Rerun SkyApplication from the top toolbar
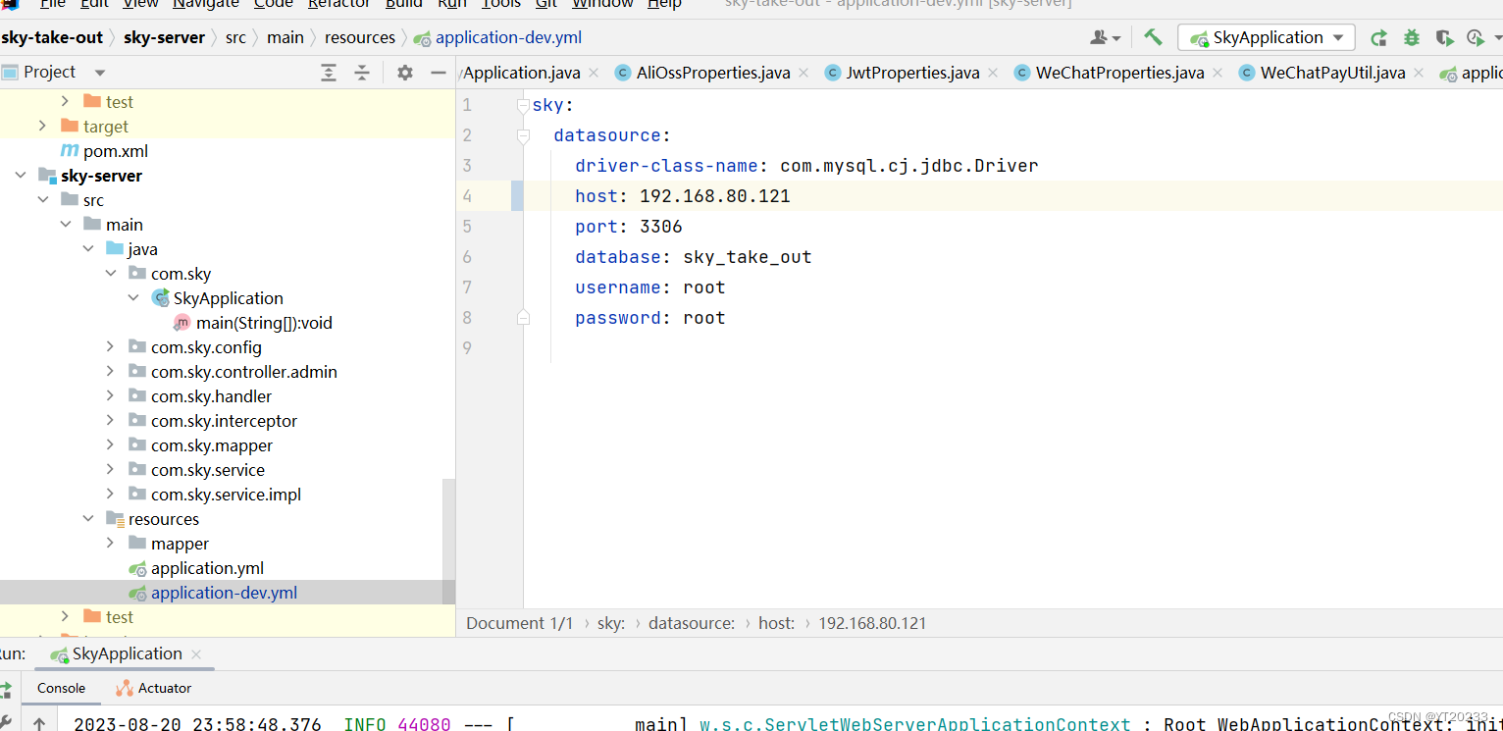This screenshot has width=1503, height=731. point(1378,38)
